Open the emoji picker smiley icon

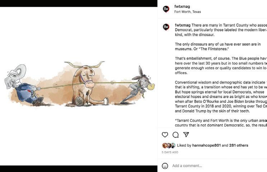click(165, 166)
